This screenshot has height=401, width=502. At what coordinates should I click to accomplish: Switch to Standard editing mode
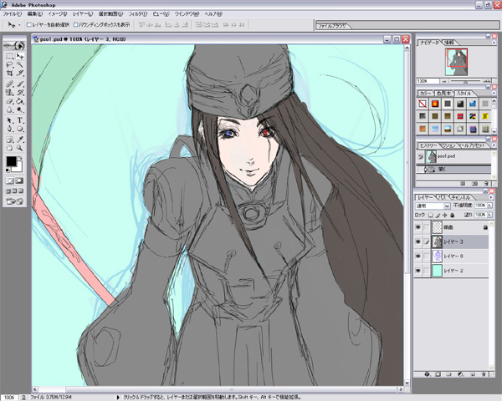point(9,180)
